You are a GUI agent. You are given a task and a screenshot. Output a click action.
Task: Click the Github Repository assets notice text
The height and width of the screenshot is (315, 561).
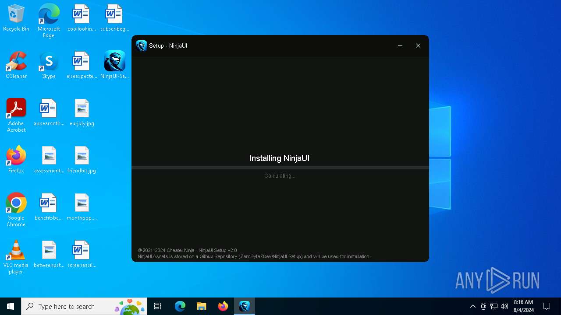coord(254,256)
